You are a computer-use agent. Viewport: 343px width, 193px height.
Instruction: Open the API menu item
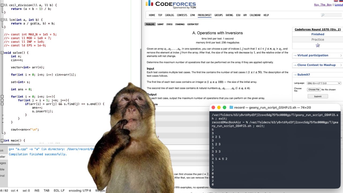[245, 15]
